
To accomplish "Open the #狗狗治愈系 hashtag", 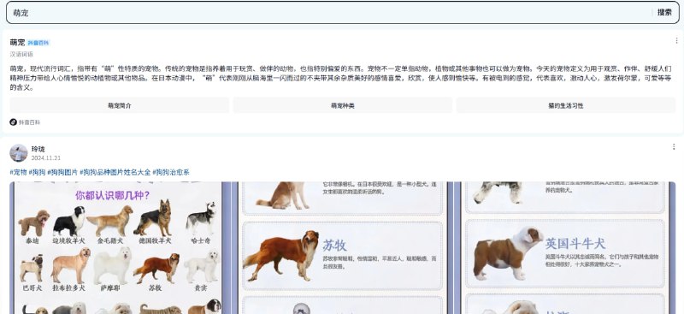I will (x=171, y=172).
